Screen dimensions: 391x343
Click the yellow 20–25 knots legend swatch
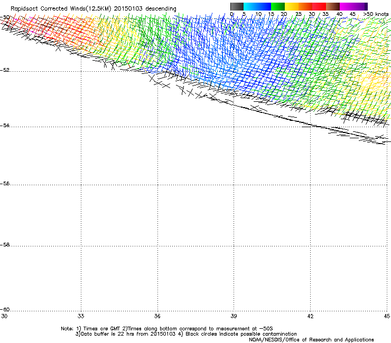(292, 6)
